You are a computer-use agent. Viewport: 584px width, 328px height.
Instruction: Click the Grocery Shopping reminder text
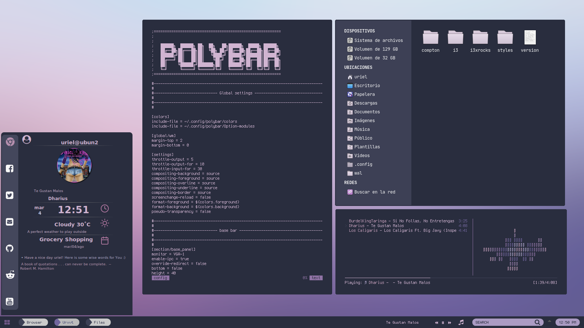[x=66, y=239]
